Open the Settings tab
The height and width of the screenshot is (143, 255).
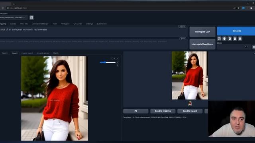pos(89,24)
